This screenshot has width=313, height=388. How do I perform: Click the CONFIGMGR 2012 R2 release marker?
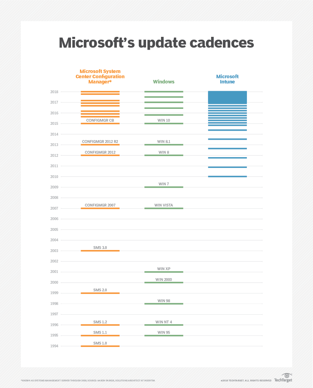100,145
